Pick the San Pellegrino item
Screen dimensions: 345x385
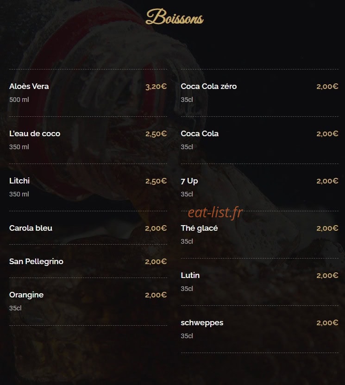36,261
